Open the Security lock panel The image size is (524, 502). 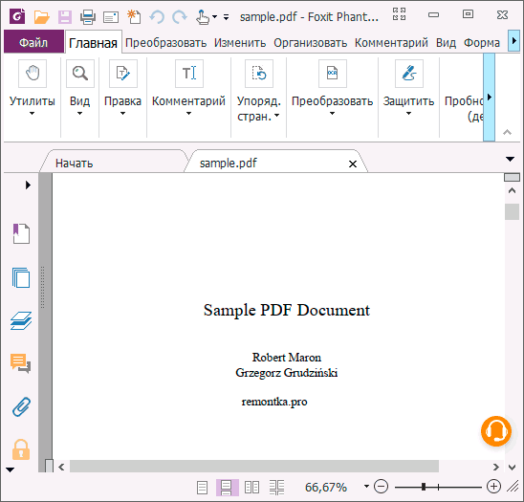(x=21, y=449)
